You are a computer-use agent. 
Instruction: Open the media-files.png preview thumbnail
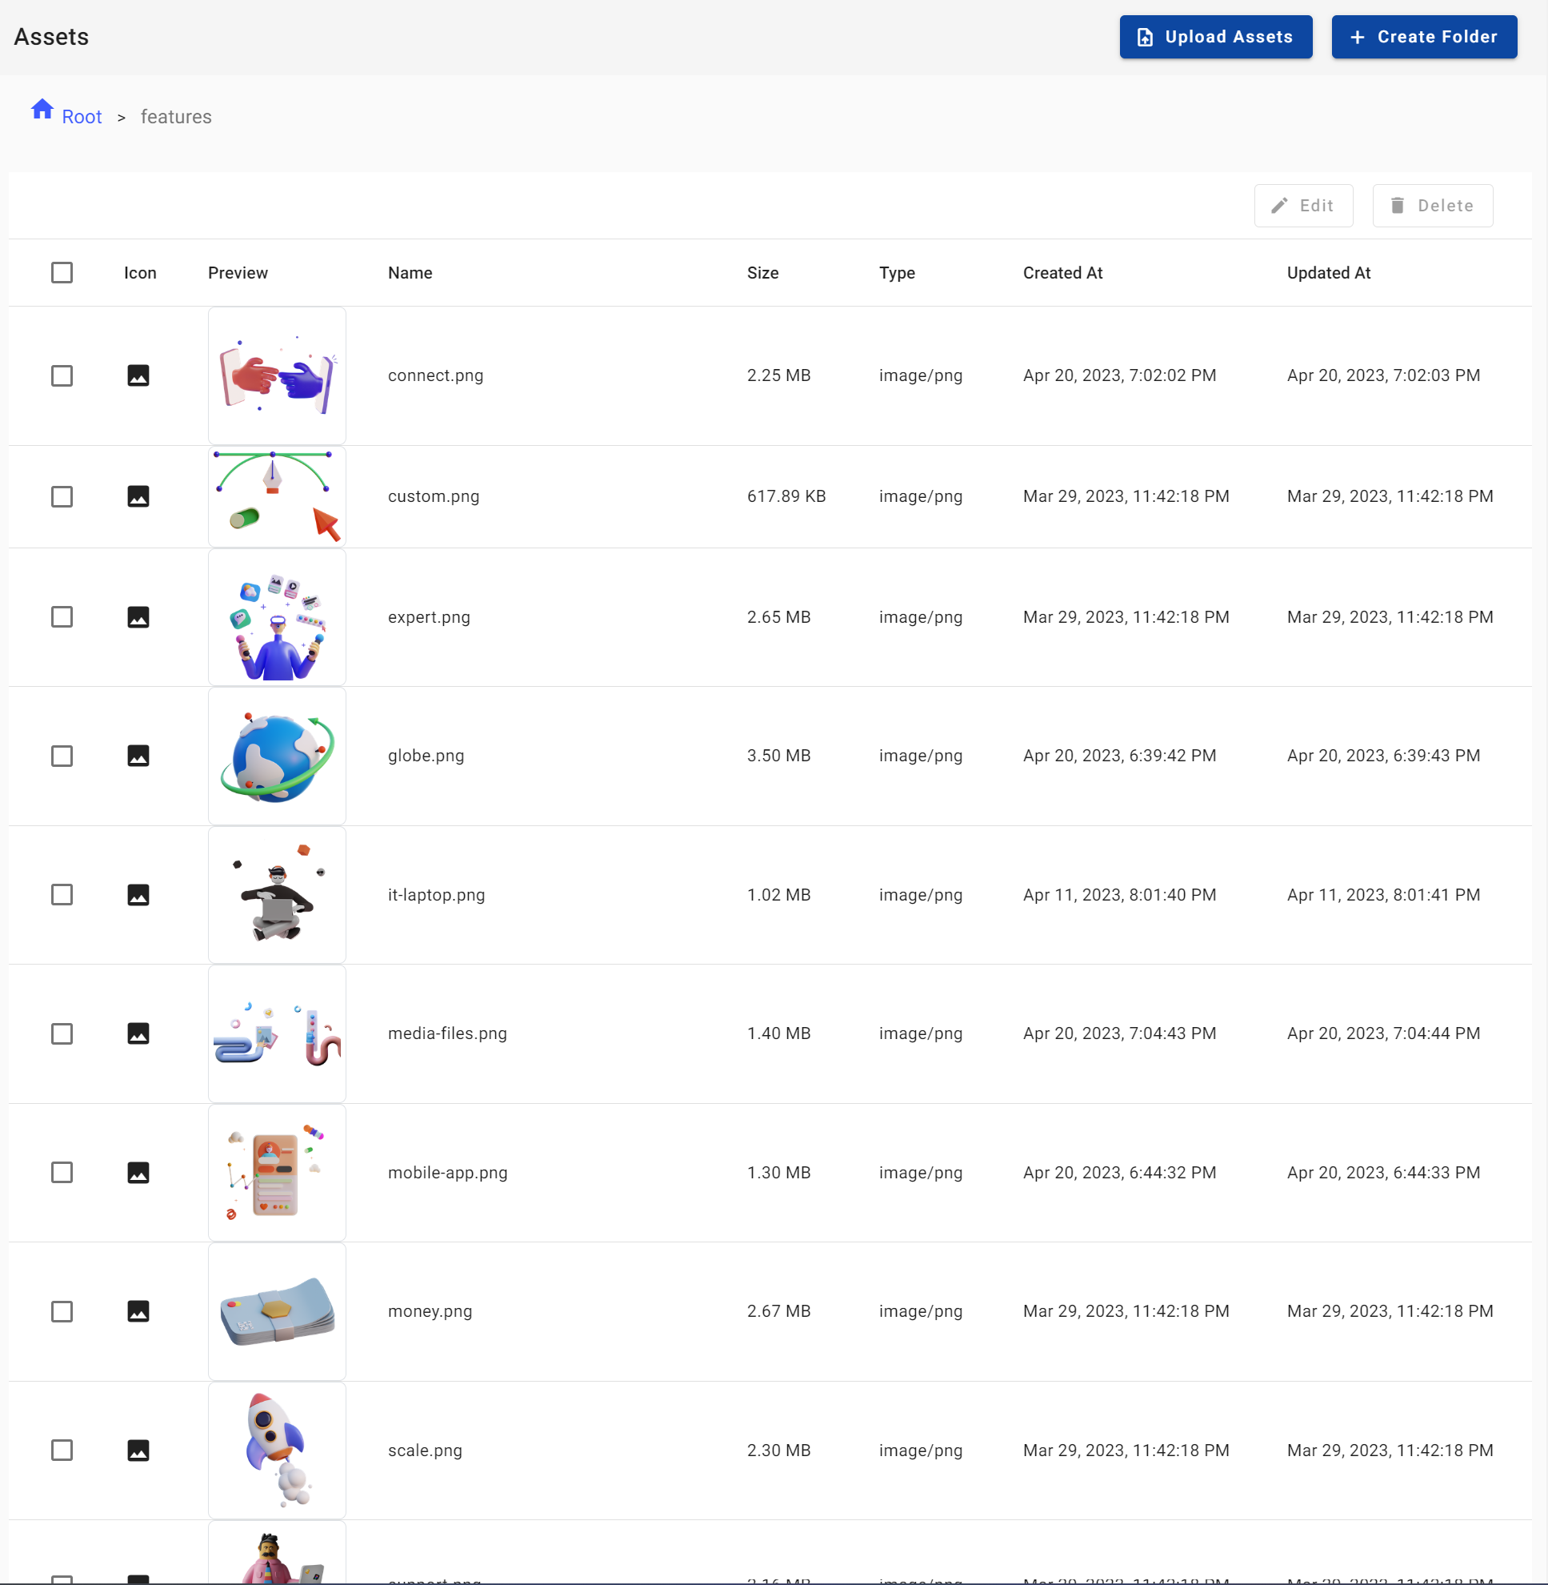click(278, 1033)
